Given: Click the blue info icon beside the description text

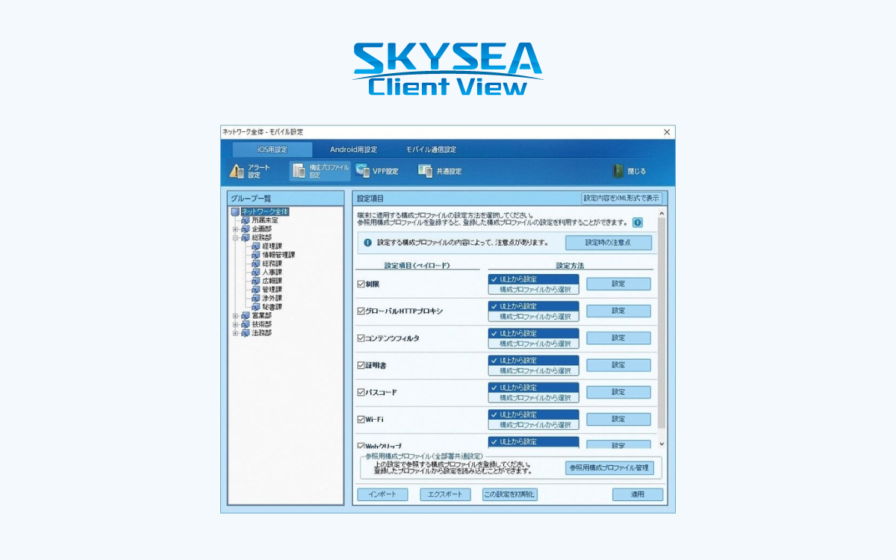Looking at the screenshot, I should click(x=638, y=223).
